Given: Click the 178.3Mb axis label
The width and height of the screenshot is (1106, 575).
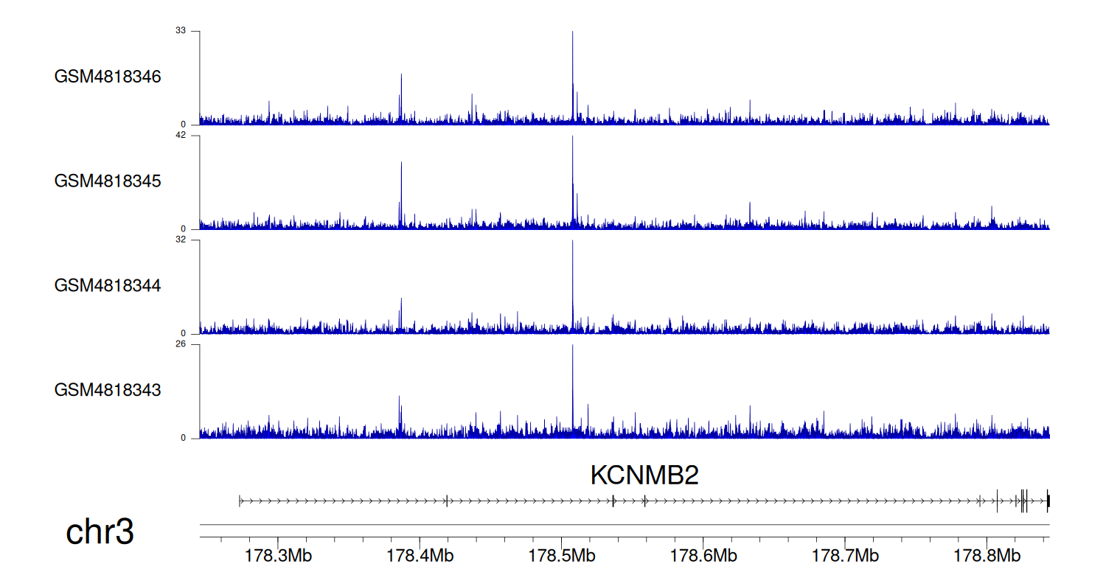Looking at the screenshot, I should (x=278, y=554).
